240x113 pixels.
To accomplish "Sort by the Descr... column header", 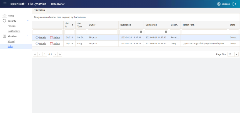I will [x=175, y=25].
